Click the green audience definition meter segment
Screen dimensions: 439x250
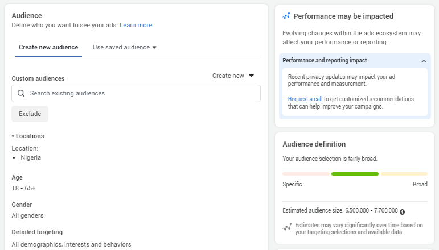point(355,174)
